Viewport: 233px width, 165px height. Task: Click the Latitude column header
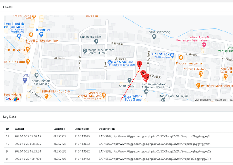tap(59, 129)
